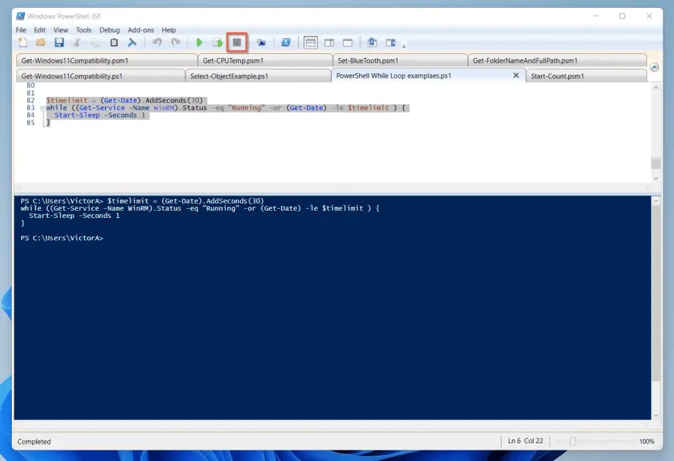Expand the hidden tabs chevron on the right
The width and height of the screenshot is (674, 461).
tap(654, 67)
